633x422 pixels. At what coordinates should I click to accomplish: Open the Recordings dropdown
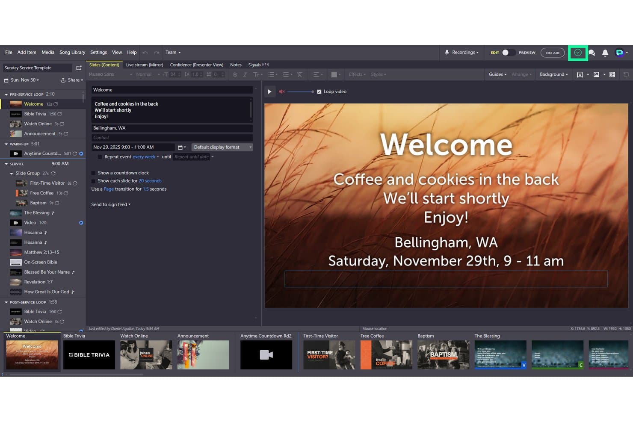point(462,53)
